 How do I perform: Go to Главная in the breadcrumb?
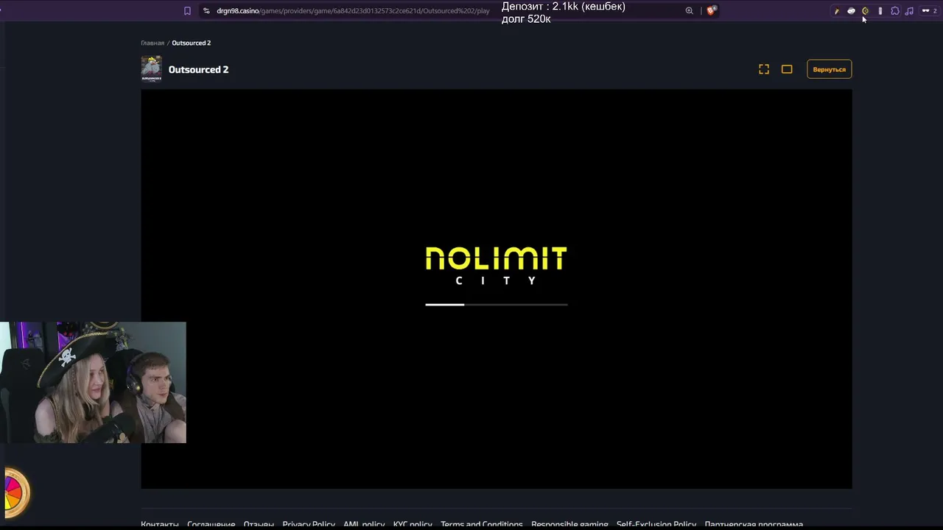[x=153, y=43]
